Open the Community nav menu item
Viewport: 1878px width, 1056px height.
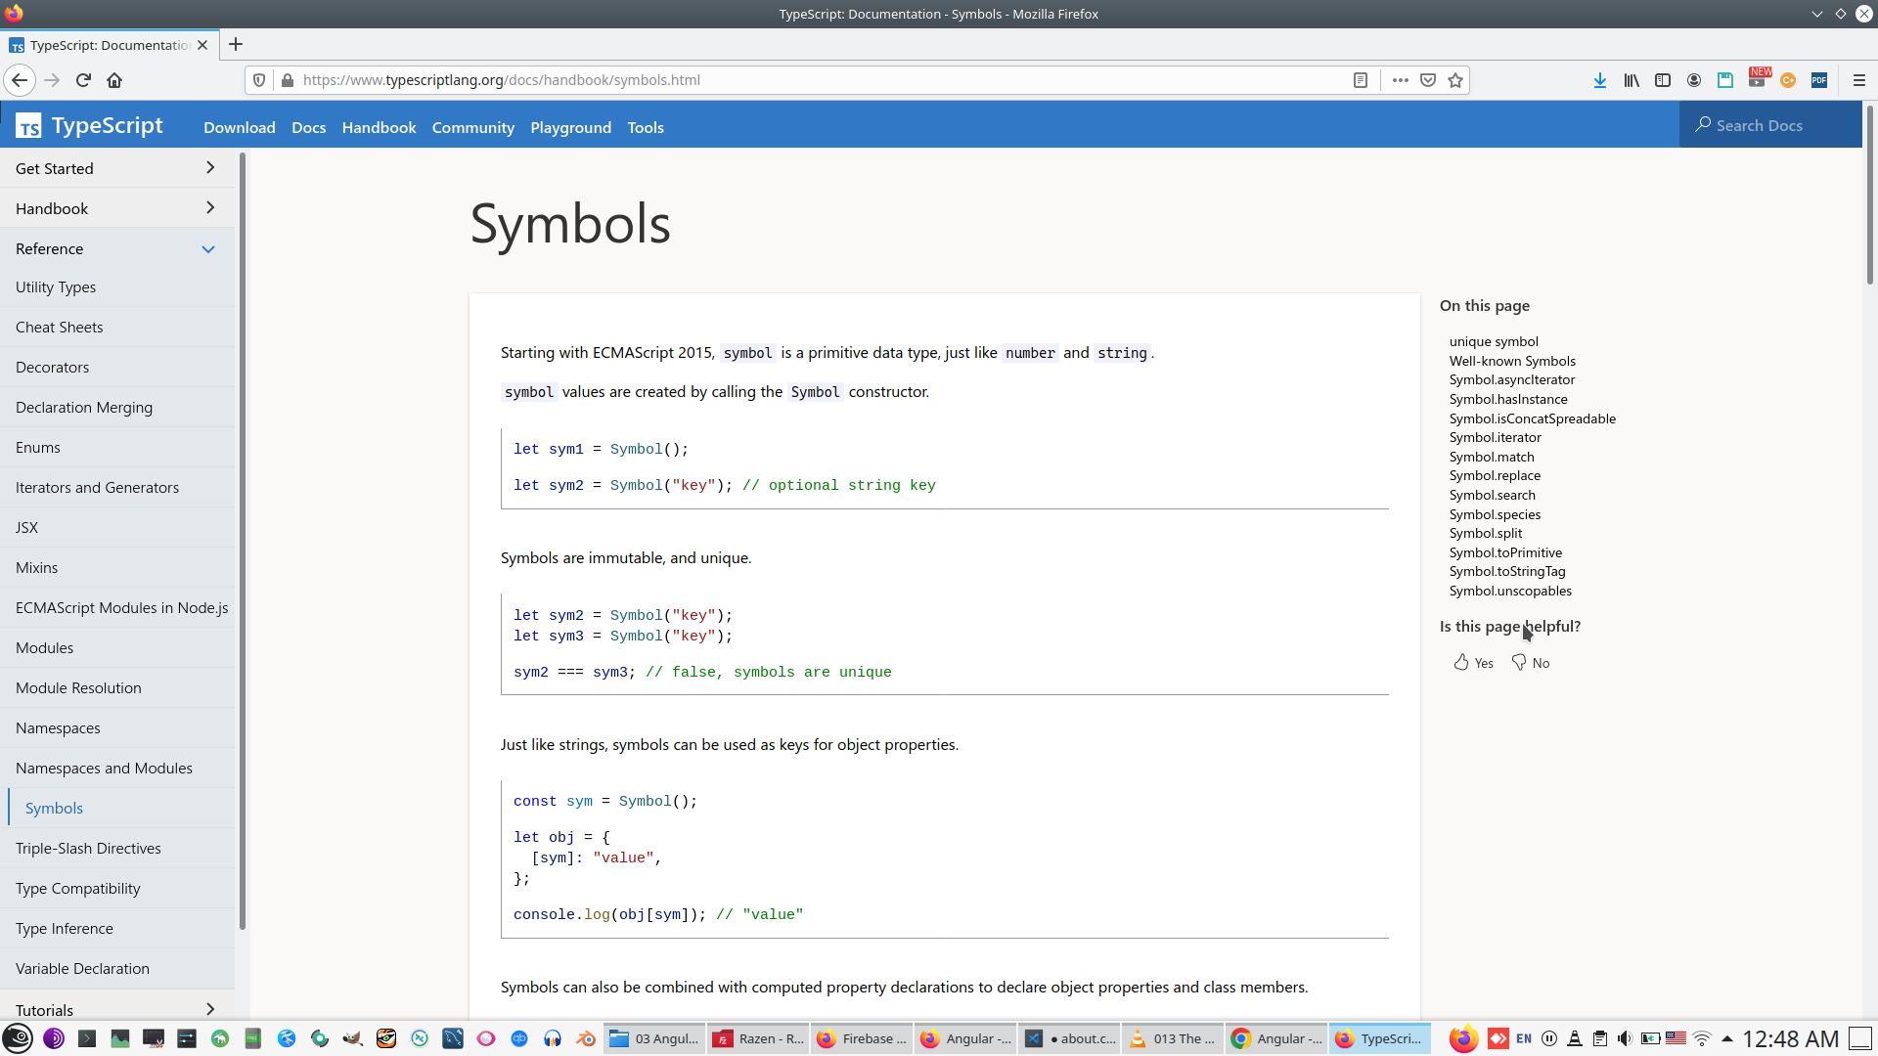pos(472,127)
